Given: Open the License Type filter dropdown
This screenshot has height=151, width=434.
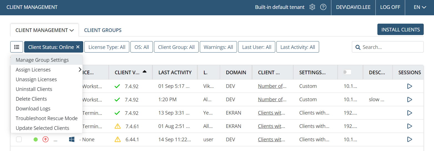Looking at the screenshot, I should [107, 47].
